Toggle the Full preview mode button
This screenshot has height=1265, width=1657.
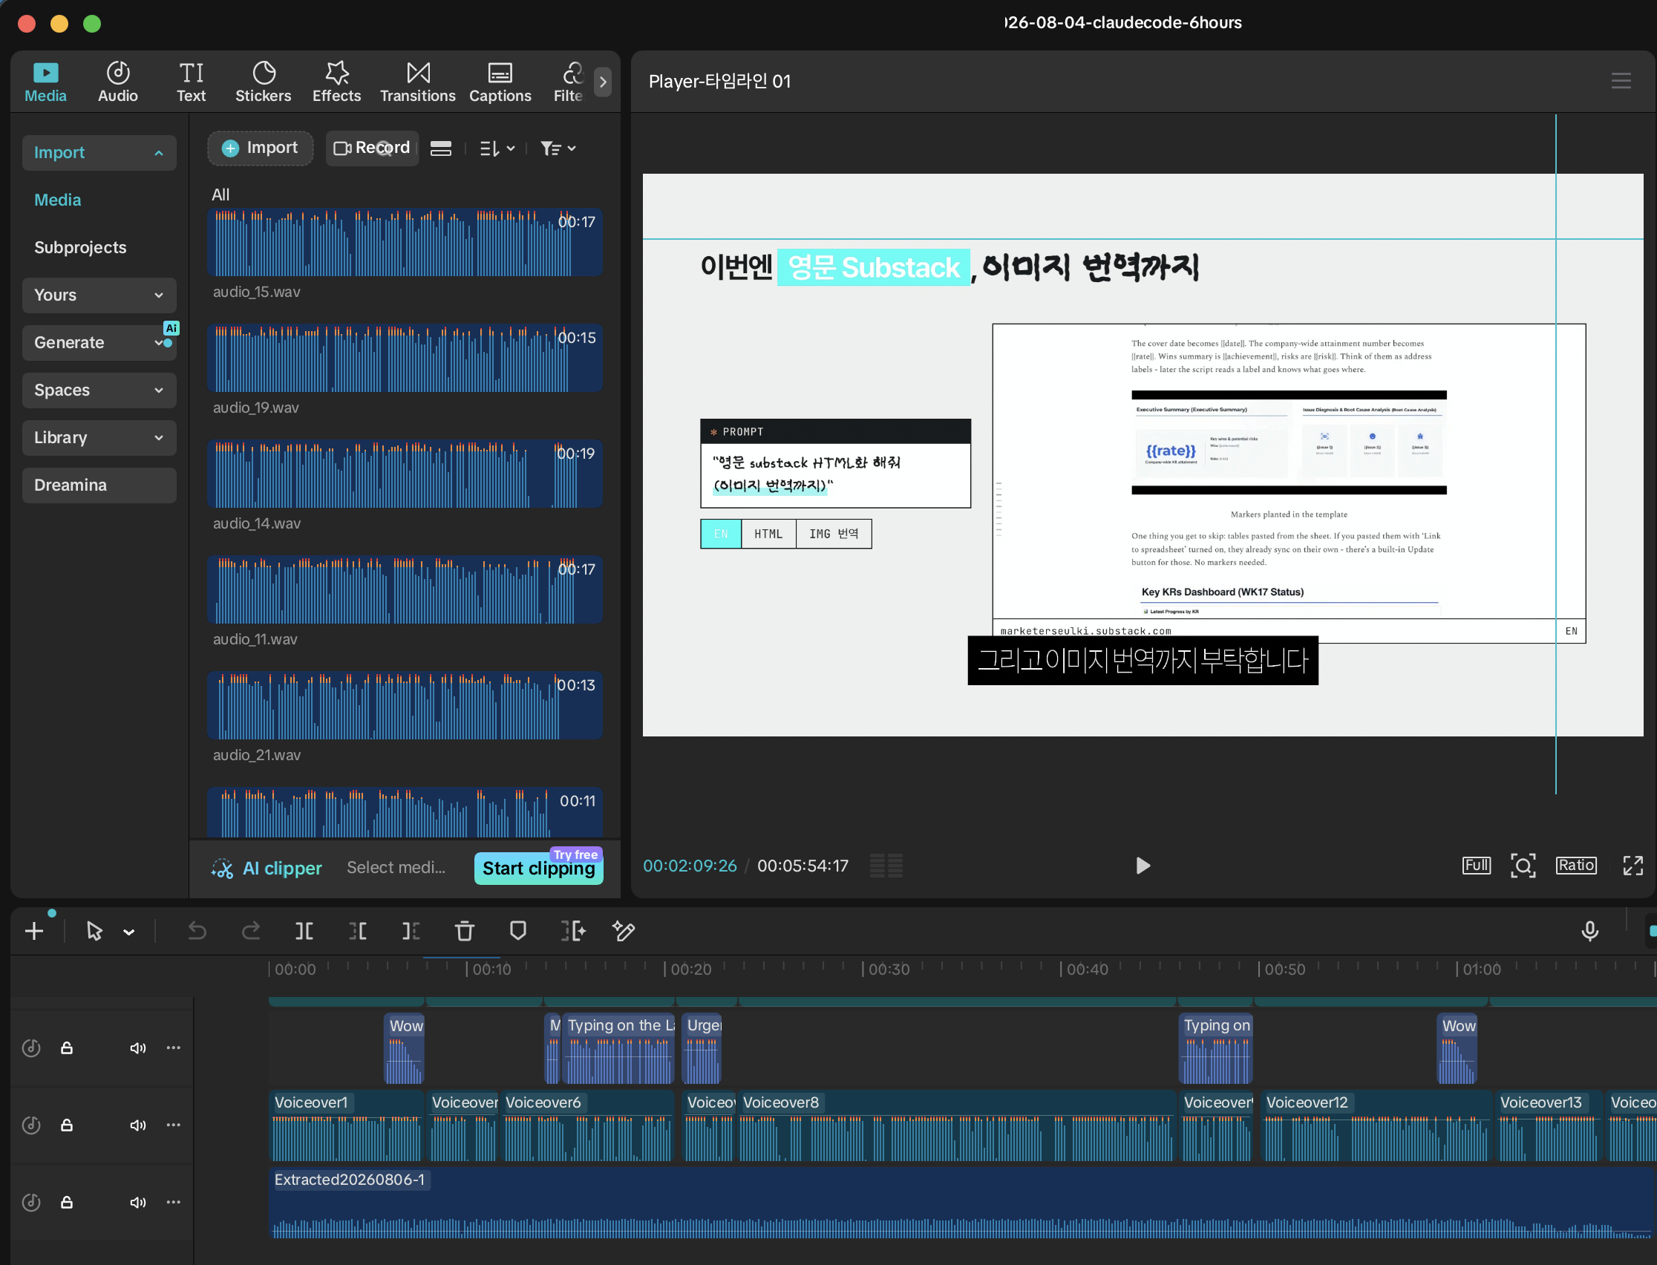pos(1477,865)
